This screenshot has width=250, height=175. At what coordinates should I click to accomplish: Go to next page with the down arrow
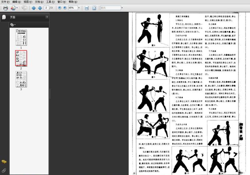coord(40,8)
